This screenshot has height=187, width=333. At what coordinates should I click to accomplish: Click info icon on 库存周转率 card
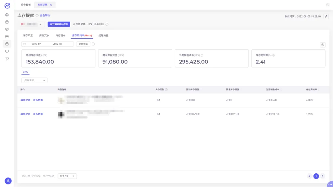pyautogui.click(x=273, y=55)
